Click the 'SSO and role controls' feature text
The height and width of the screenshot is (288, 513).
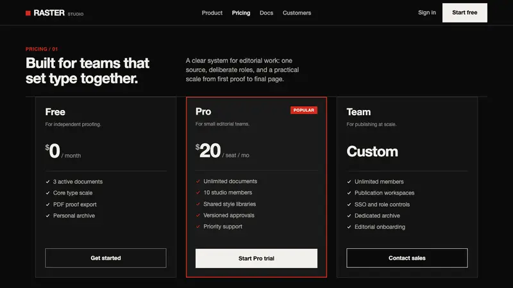click(382, 204)
